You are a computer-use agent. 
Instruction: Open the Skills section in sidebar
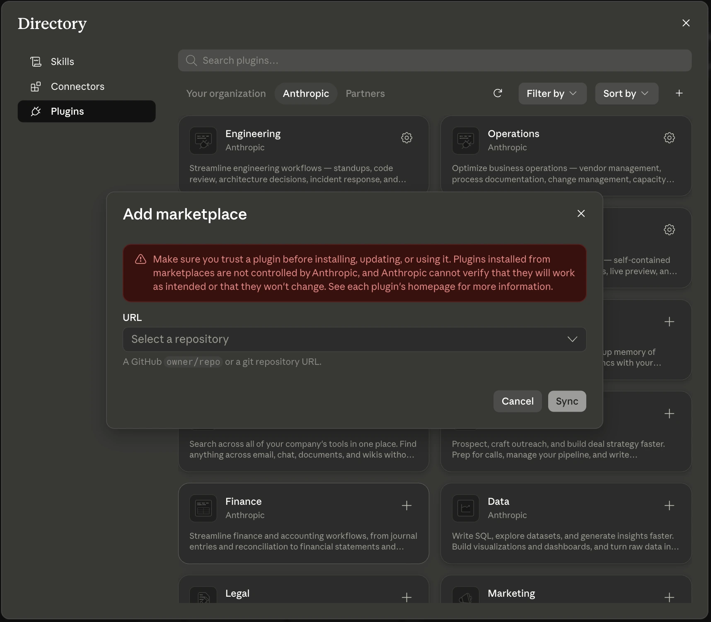[87, 62]
